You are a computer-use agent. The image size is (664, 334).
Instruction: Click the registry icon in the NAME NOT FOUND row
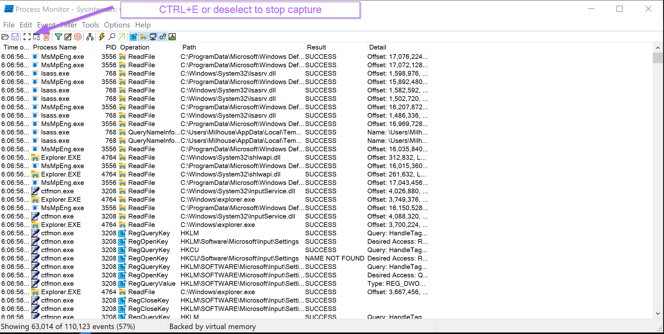point(122,258)
